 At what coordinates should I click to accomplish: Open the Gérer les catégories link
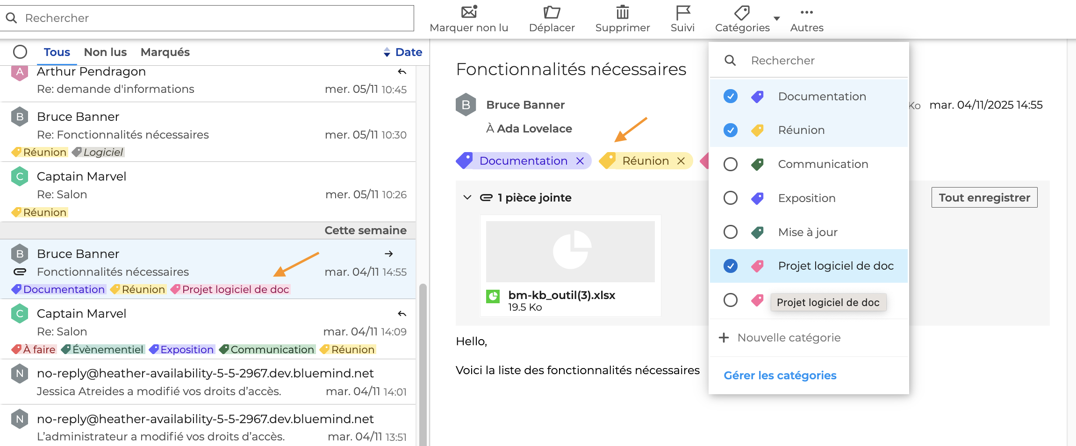[x=780, y=376]
